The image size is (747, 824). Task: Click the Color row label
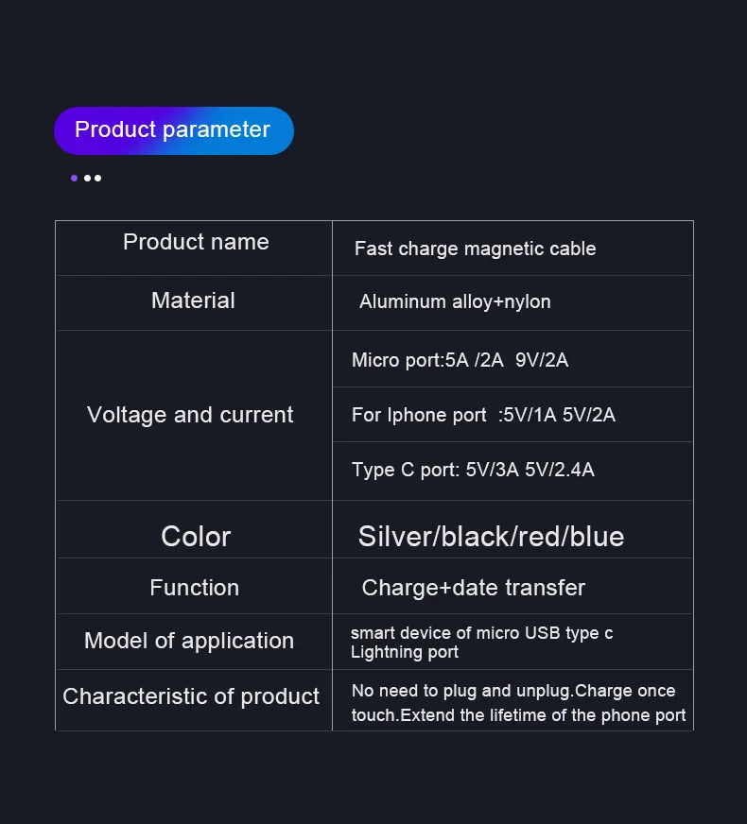[196, 537]
